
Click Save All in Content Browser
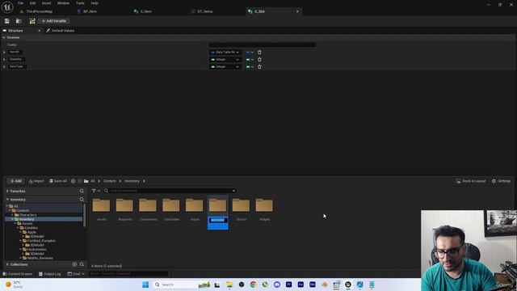[57, 181]
